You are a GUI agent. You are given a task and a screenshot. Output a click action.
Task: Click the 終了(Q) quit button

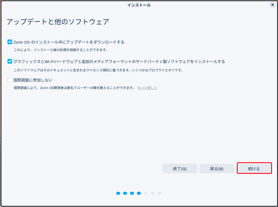tap(180, 168)
